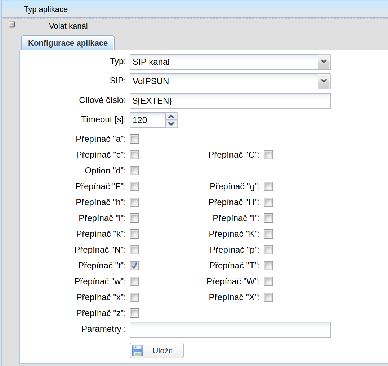388x366 pixels.
Task: Check the Přepínač "p" option
Action: point(268,250)
